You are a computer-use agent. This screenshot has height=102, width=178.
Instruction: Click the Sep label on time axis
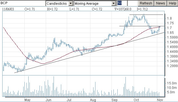pos(115,100)
